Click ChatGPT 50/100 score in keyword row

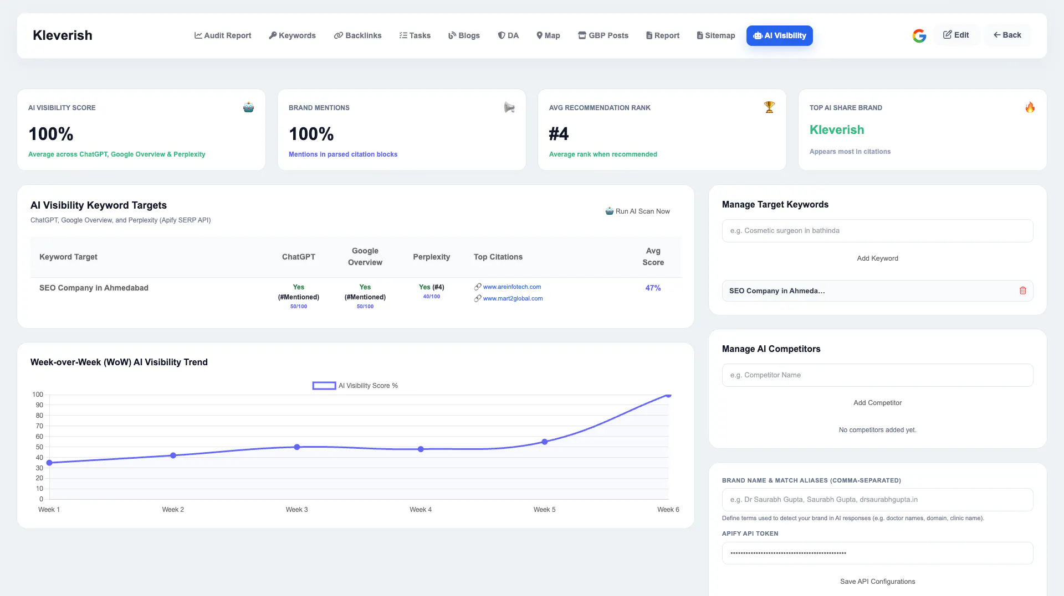(299, 307)
